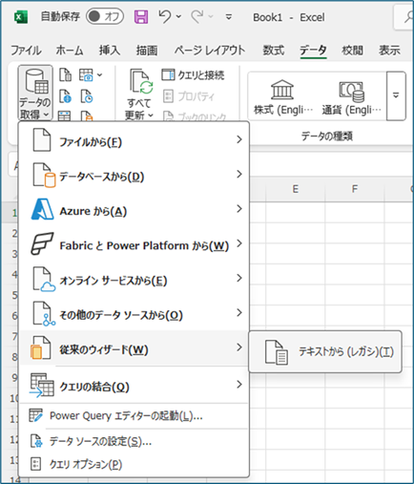Click the text/CSV import icon

(x=66, y=75)
